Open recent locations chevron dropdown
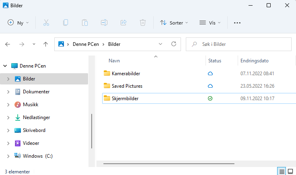296x175 pixels. click(34, 44)
